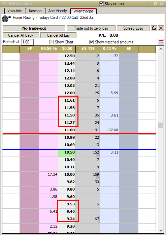Click the 17.34 back amount cell
This screenshot has width=166, height=235.
click(48, 175)
